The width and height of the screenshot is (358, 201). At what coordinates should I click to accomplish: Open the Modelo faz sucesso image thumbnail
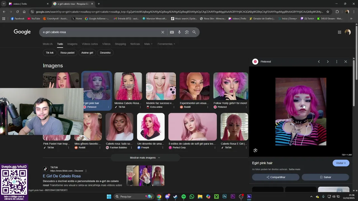click(x=161, y=86)
